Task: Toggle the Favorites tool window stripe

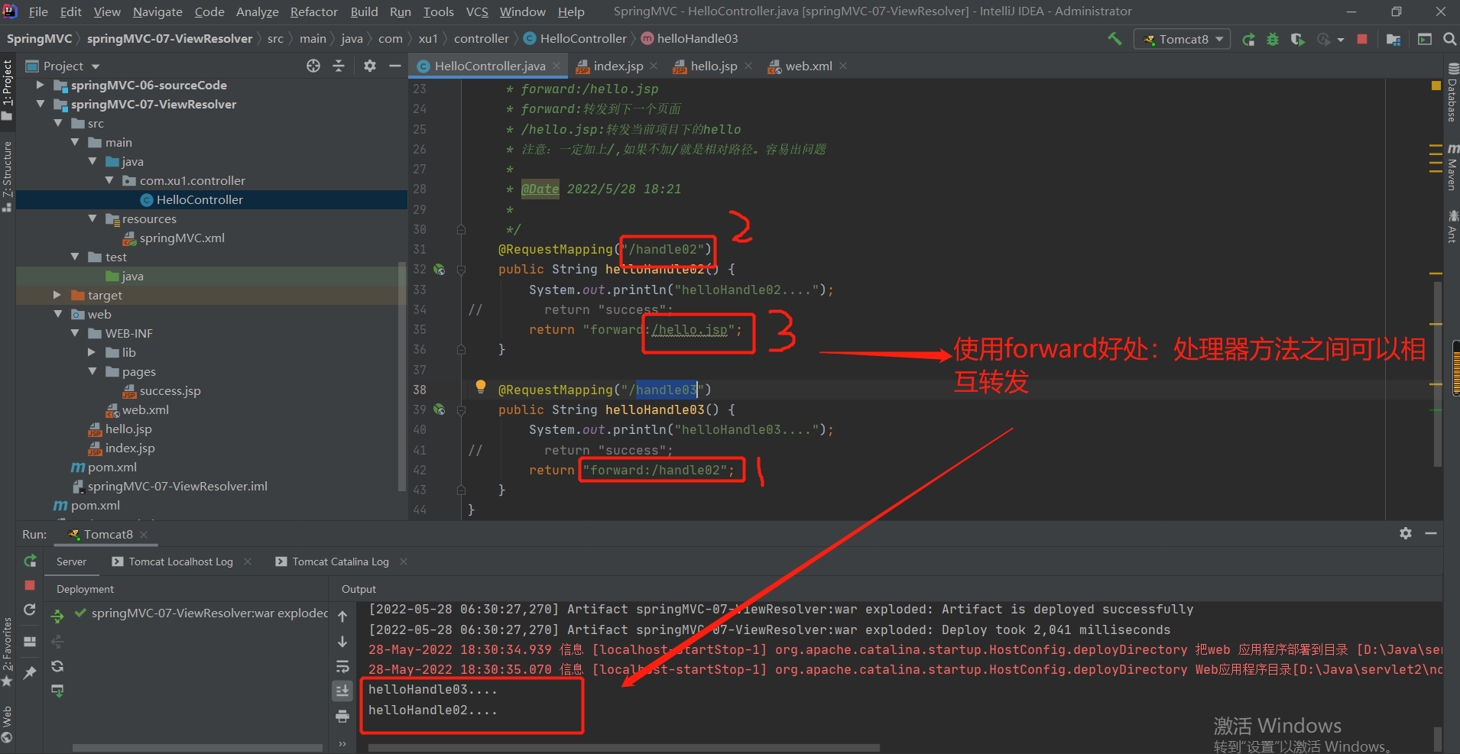Action: tap(8, 652)
